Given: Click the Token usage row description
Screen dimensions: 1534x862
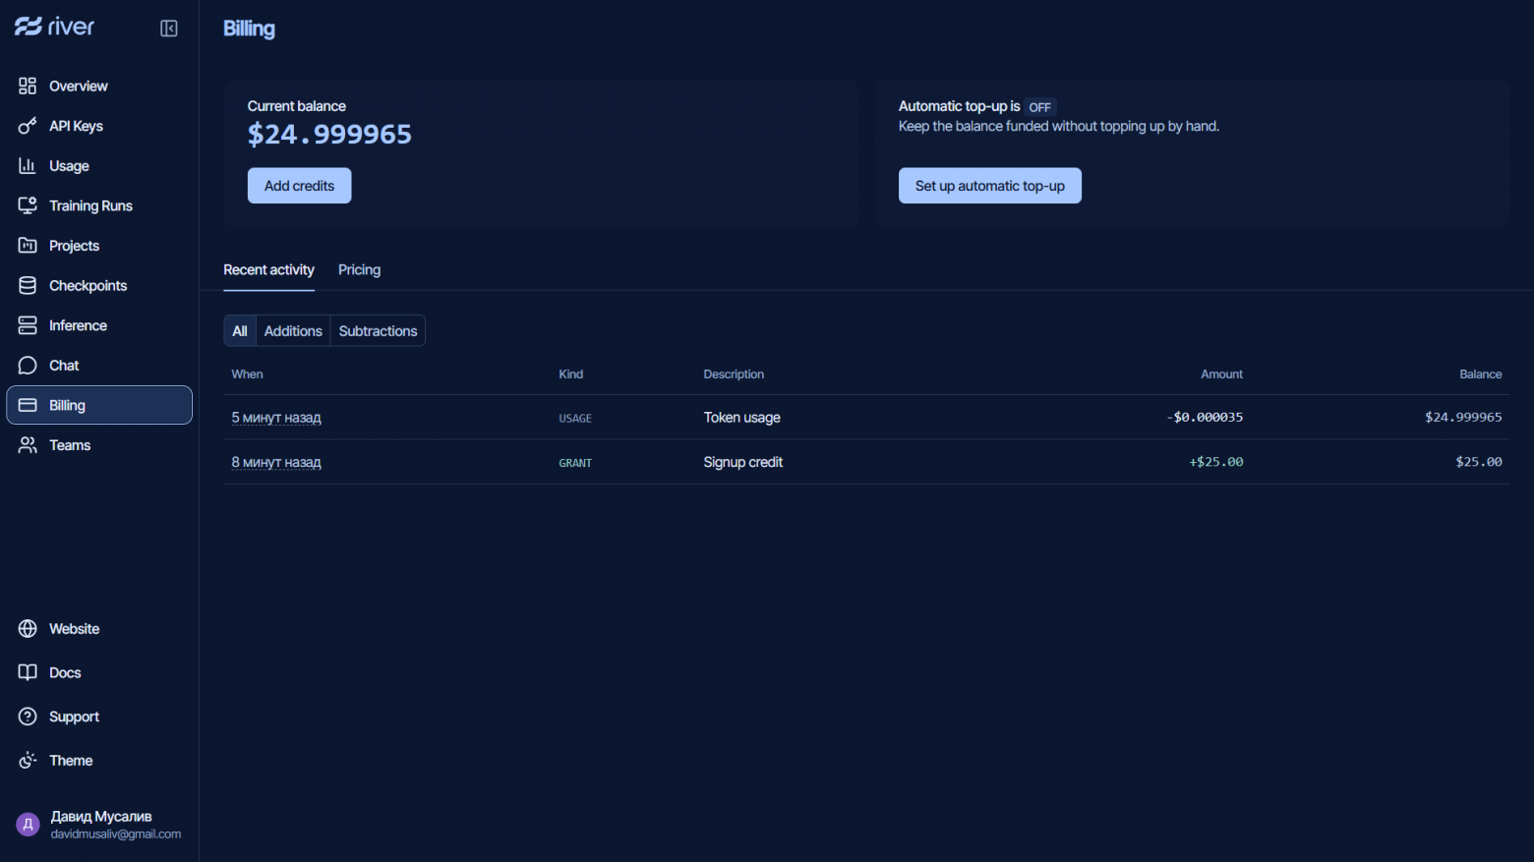Looking at the screenshot, I should [741, 418].
